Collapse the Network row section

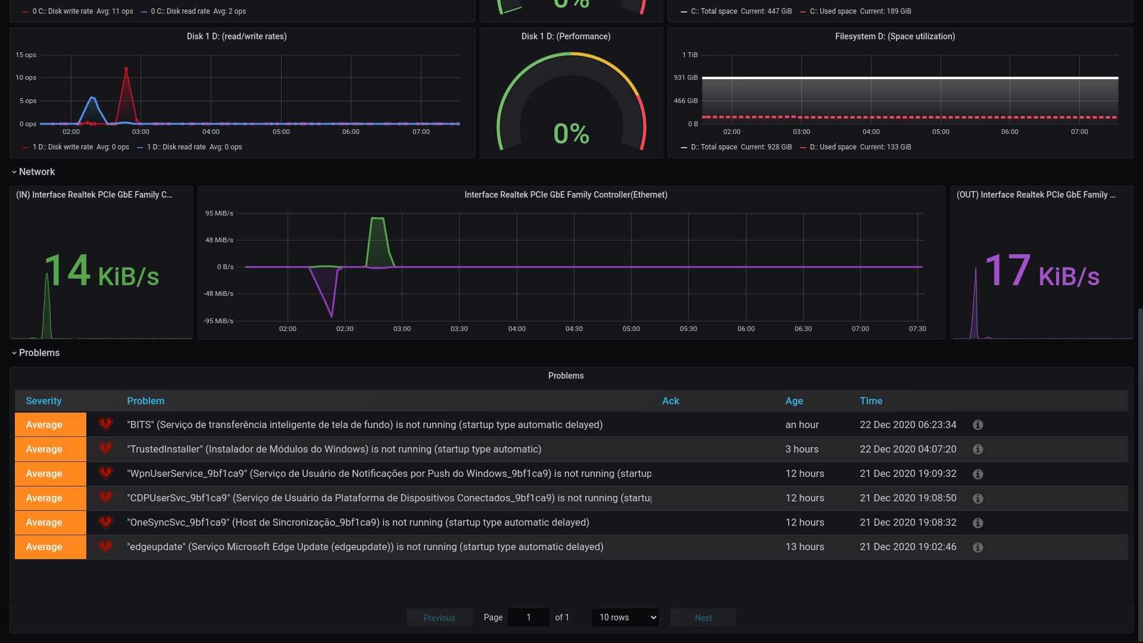point(36,172)
